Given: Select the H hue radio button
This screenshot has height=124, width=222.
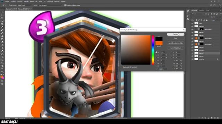Looking at the screenshot, I should click(x=156, y=52).
